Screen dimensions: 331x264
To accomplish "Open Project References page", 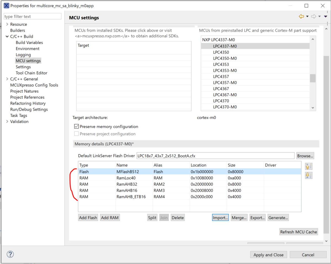I will (x=27, y=97).
